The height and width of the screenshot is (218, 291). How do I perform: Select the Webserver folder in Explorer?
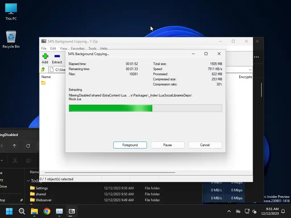point(41,200)
